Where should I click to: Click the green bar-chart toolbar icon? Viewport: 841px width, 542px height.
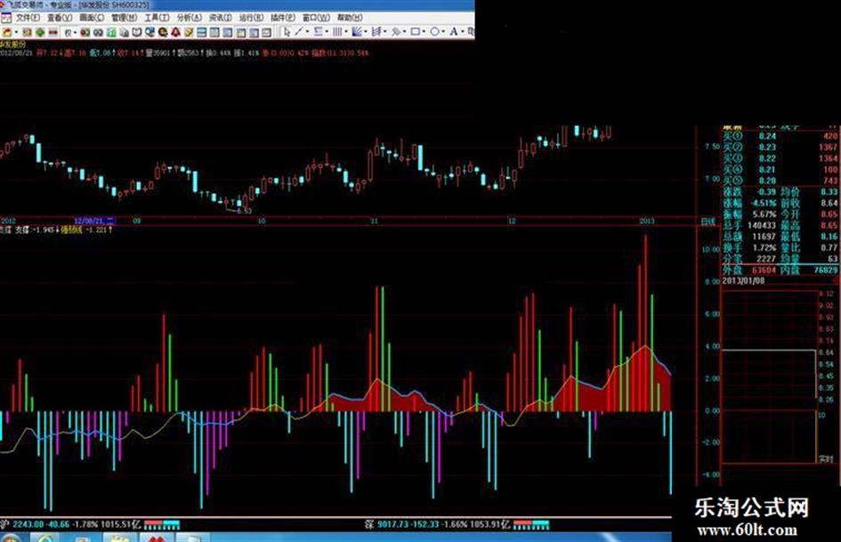pos(111,33)
